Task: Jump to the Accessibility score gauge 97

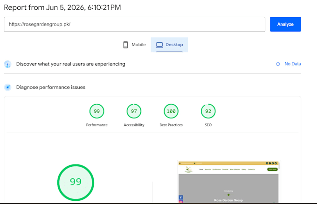Action: 134,111
